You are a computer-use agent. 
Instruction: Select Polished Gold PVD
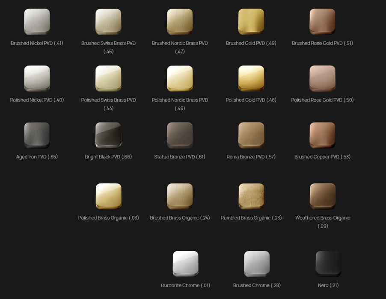coord(251,78)
